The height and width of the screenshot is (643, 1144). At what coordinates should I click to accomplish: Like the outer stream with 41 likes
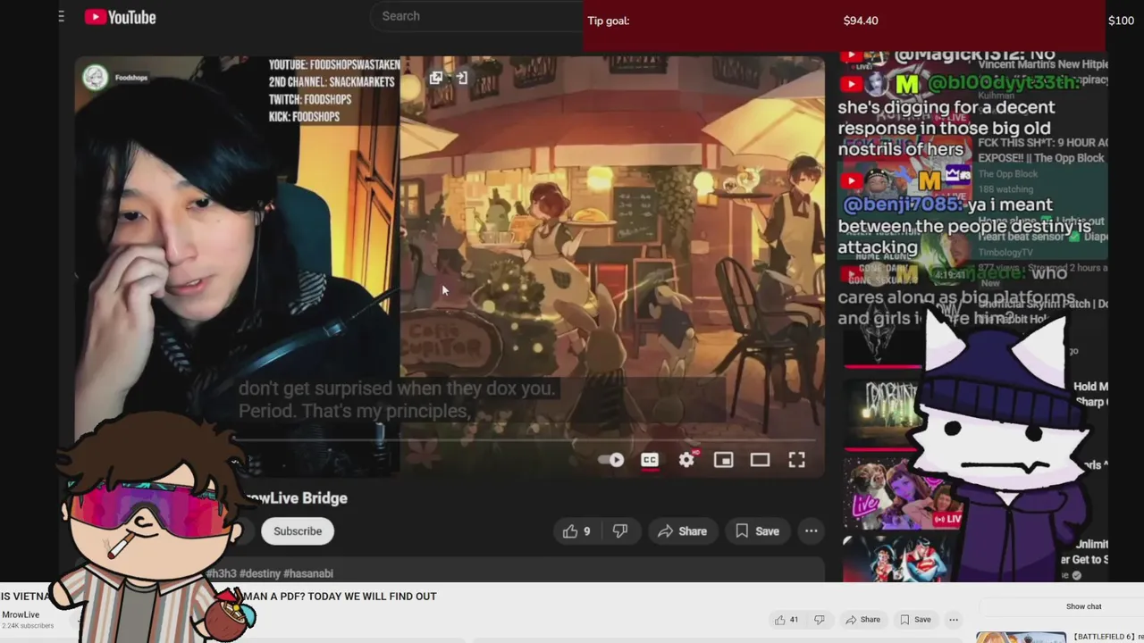tap(786, 620)
